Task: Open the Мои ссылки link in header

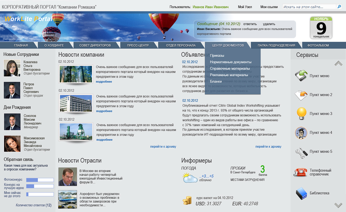Action: point(269,7)
